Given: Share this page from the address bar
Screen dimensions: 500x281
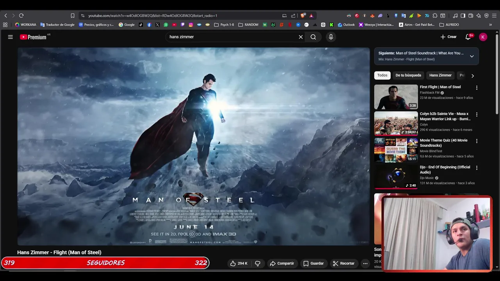Looking at the screenshot, I should (x=293, y=16).
